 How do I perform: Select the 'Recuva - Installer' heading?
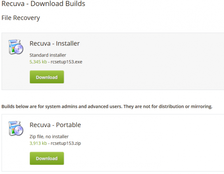54,43
